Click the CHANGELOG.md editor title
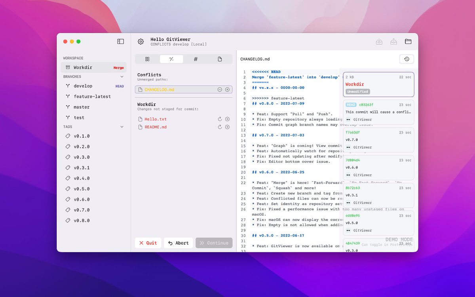Image resolution: width=475 pixels, height=297 pixels. [255, 59]
